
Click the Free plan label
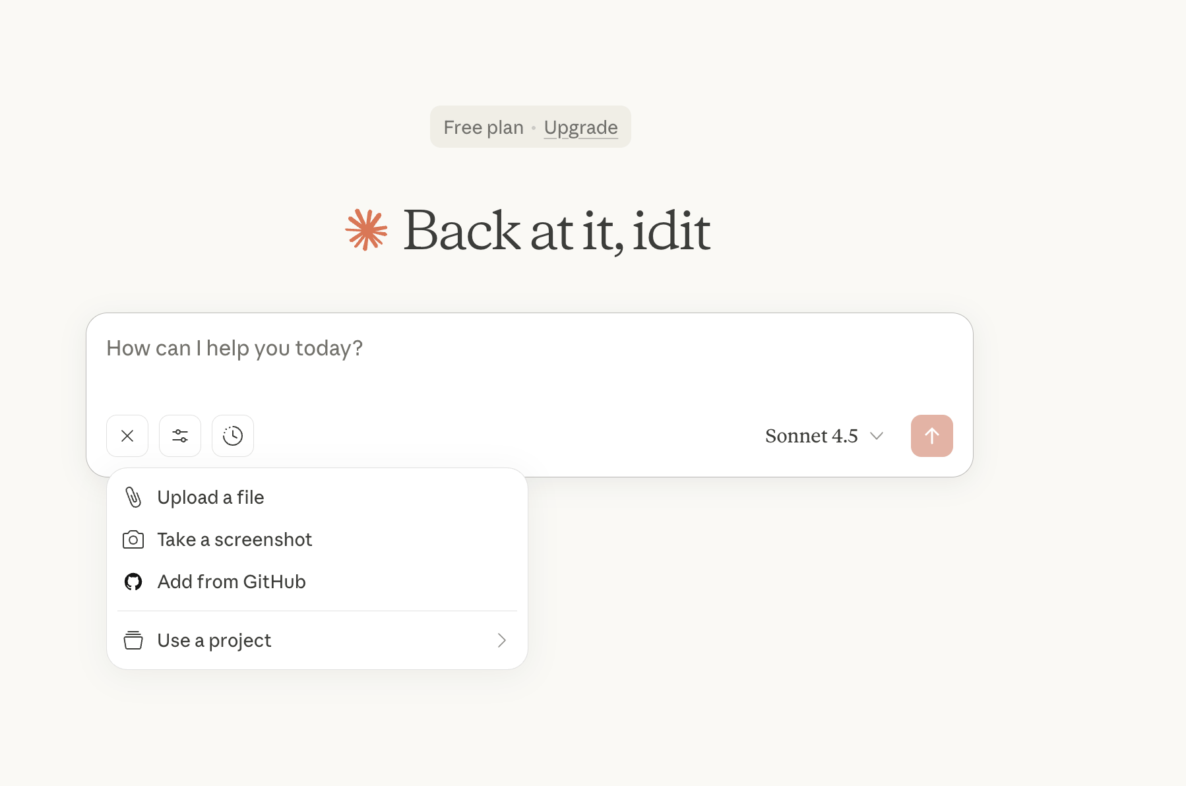pyautogui.click(x=484, y=127)
